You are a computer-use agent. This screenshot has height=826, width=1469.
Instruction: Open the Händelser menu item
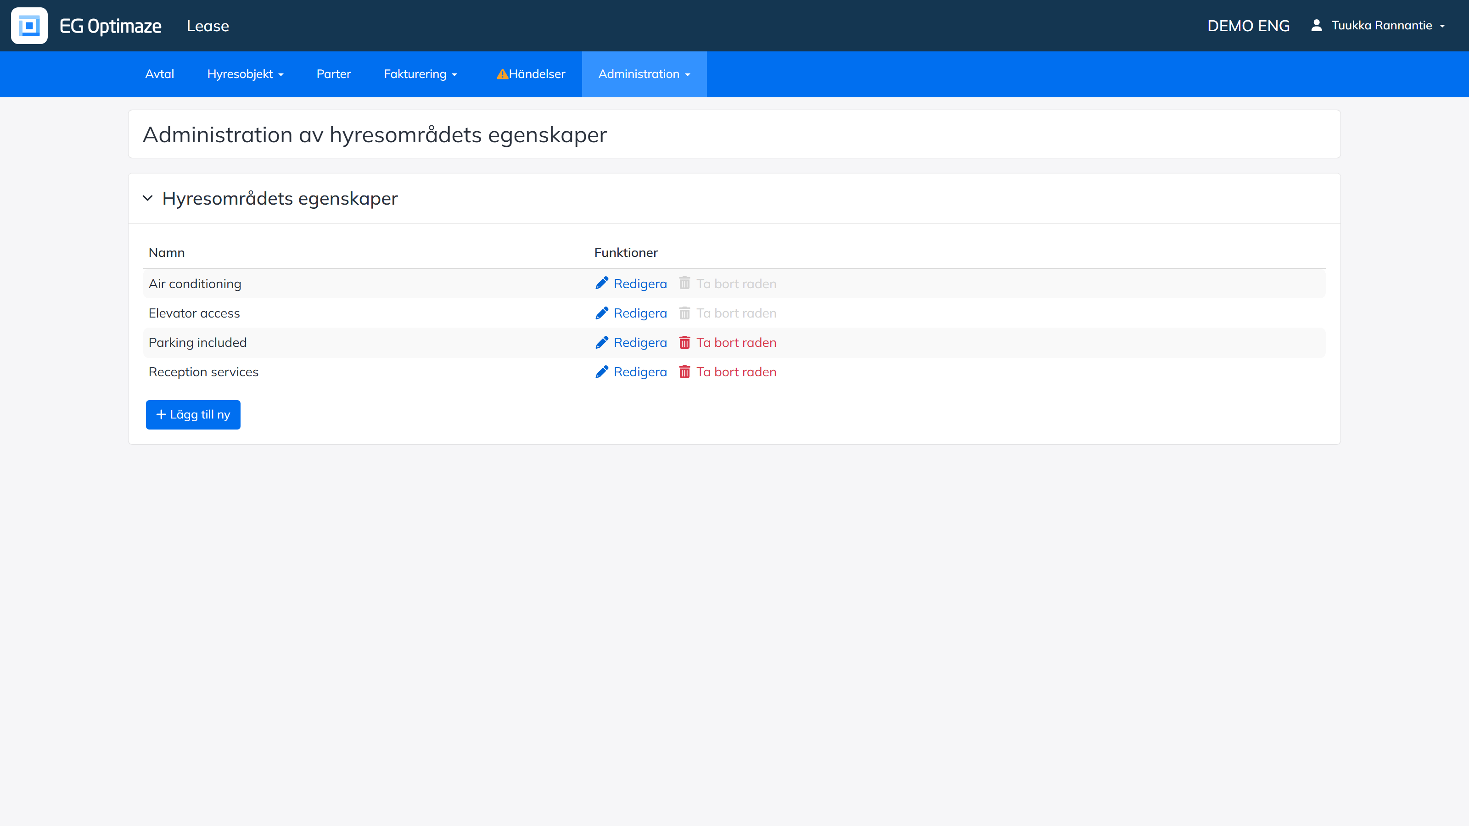tap(530, 74)
